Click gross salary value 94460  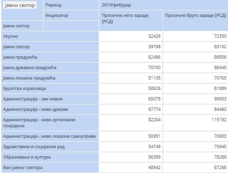(x=220, y=109)
